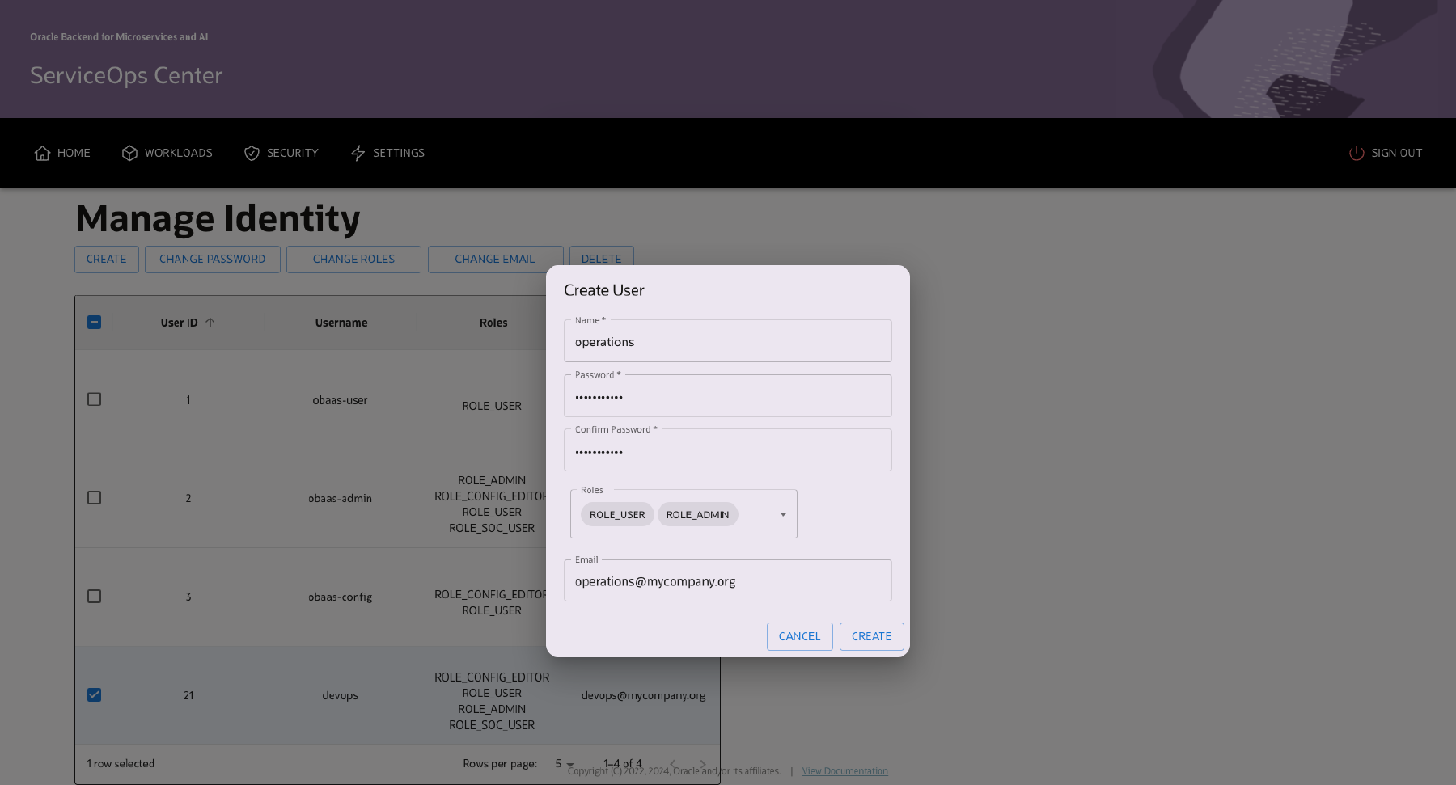Viewport: 1456px width, 785px height.
Task: Toggle the select-all checkbox in table header
Action: click(x=95, y=322)
